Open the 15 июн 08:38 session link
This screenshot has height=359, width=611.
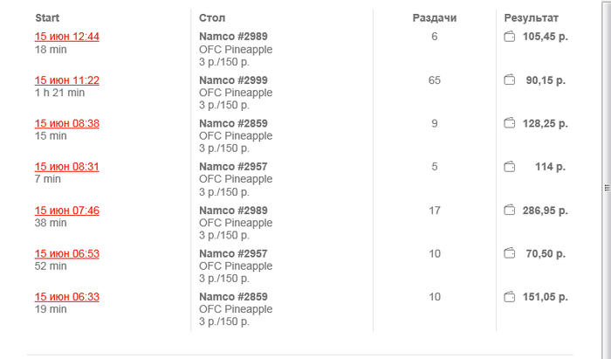tap(67, 124)
